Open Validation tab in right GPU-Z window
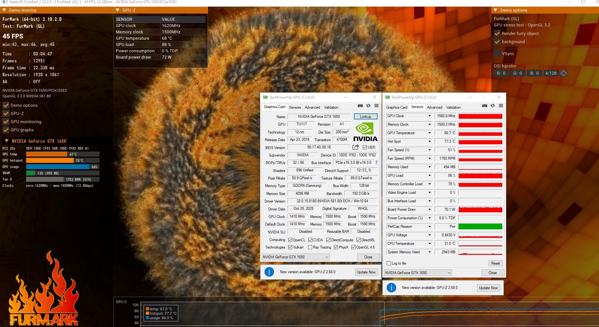 click(453, 107)
